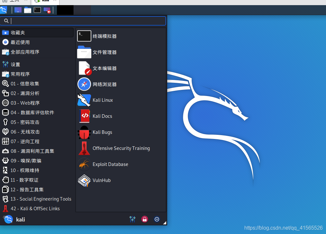Screen dimensions: 326x234
Task: Click the 文件管理器 label
Action: (x=104, y=52)
